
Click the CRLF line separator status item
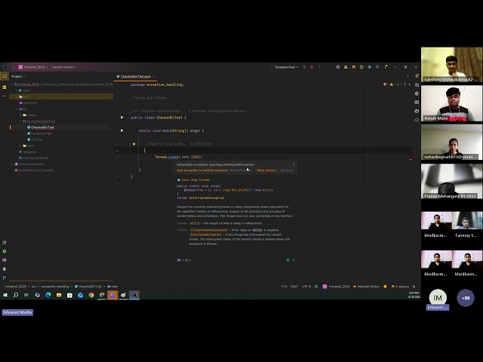point(294,287)
